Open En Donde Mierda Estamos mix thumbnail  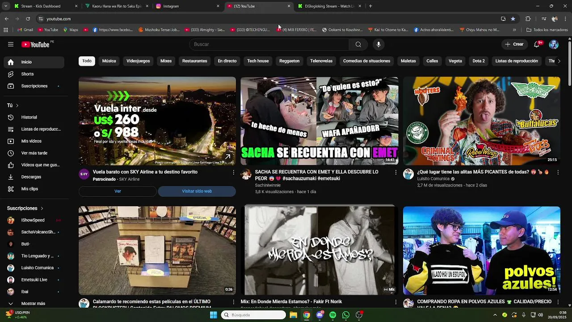[x=320, y=250]
